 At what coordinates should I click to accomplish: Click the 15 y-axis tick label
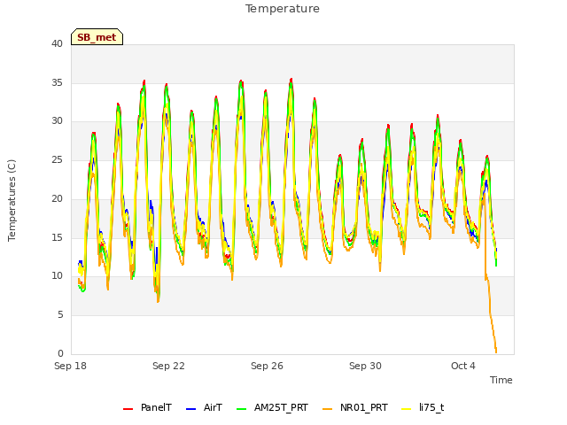click(x=57, y=237)
